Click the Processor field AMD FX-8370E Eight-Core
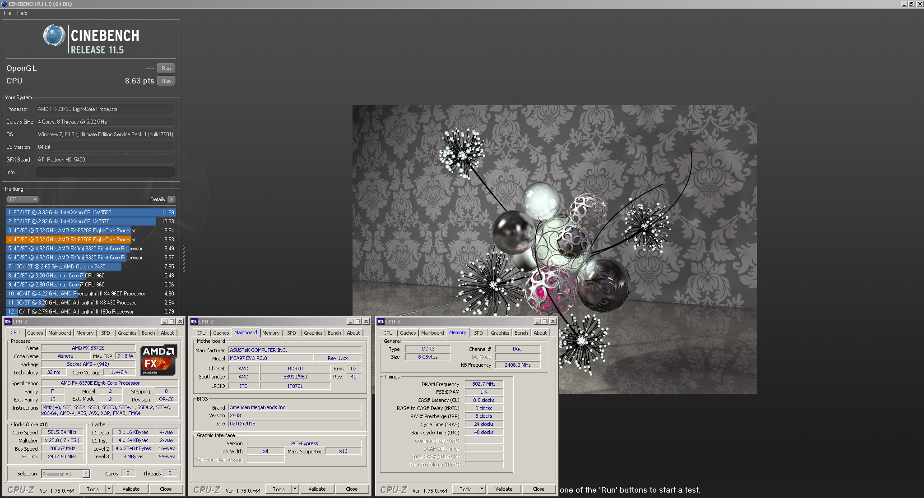The height and width of the screenshot is (498, 924). (105, 109)
